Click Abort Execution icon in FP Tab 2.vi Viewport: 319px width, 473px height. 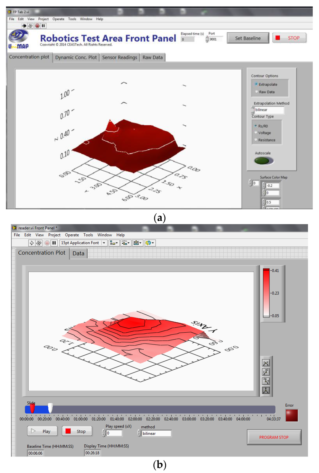click(37, 26)
